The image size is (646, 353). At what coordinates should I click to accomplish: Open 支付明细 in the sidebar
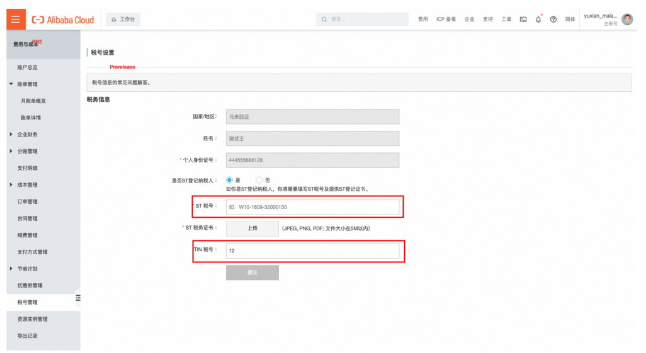click(27, 168)
